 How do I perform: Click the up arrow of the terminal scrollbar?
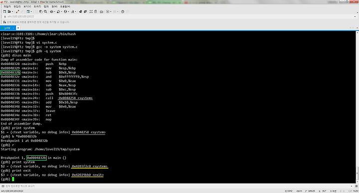357,33
